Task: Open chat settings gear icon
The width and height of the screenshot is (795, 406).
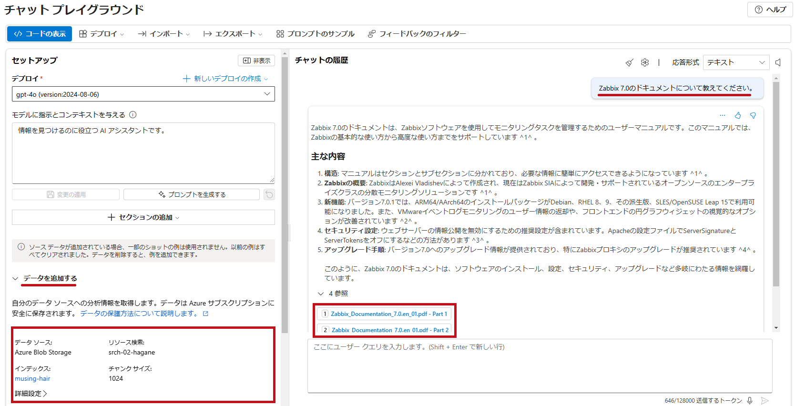Action: pyautogui.click(x=645, y=62)
